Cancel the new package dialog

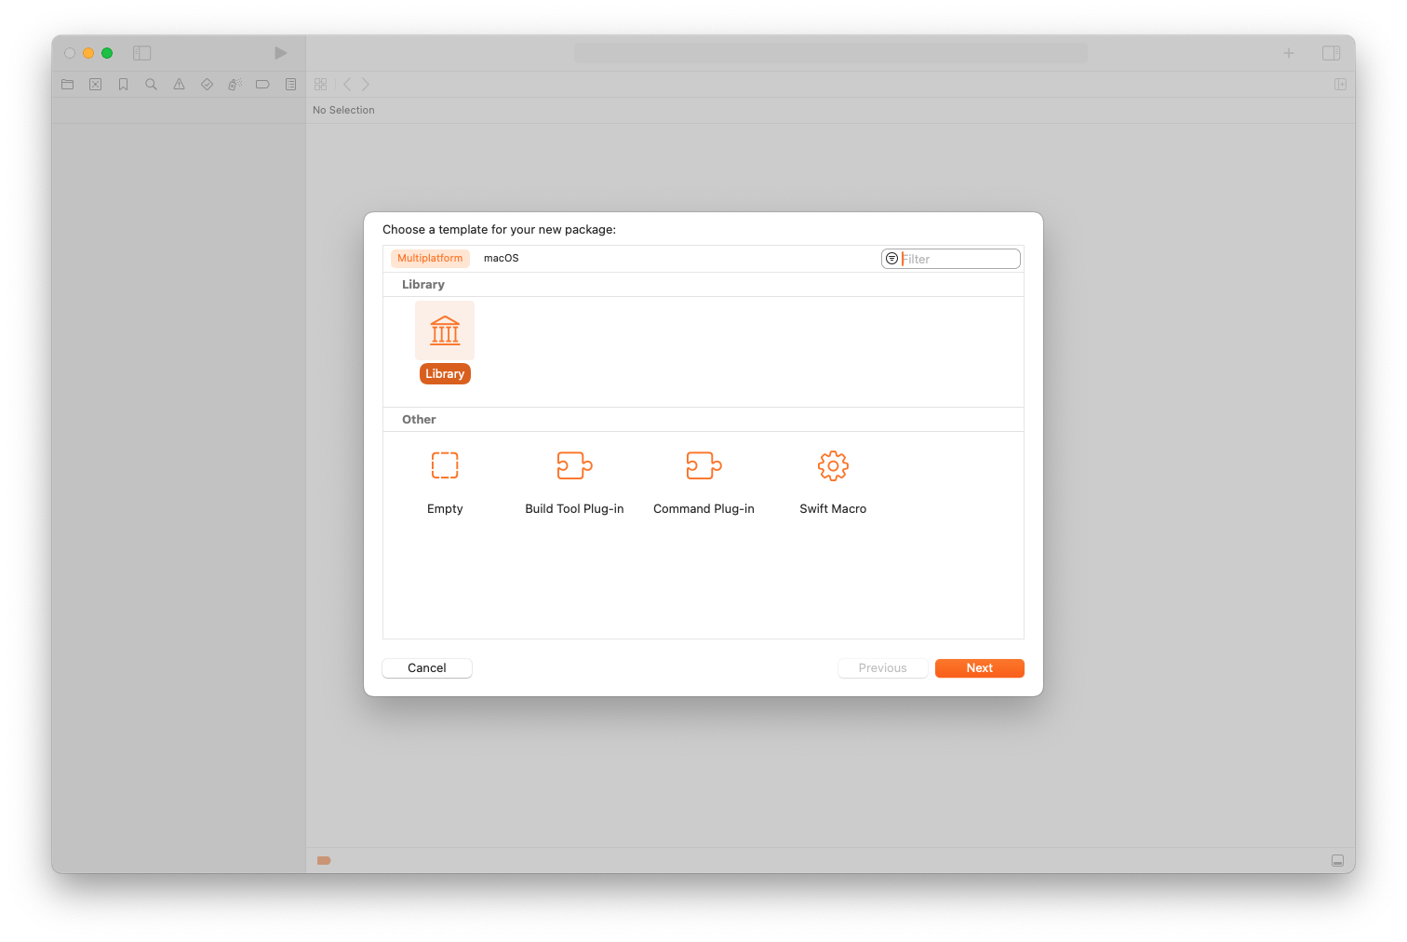[x=426, y=667]
